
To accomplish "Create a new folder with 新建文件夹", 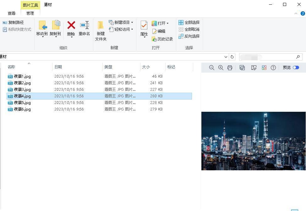I will pos(101,31).
